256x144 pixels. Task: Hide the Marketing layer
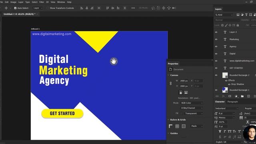(x=216, y=39)
